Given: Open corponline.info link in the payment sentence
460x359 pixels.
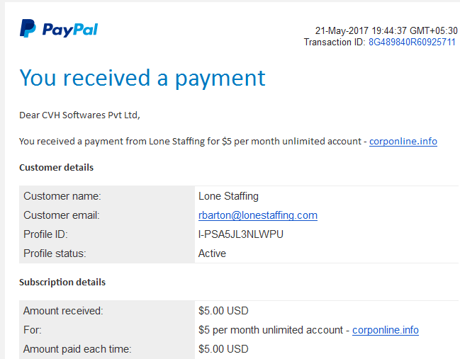Looking at the screenshot, I should 403,141.
